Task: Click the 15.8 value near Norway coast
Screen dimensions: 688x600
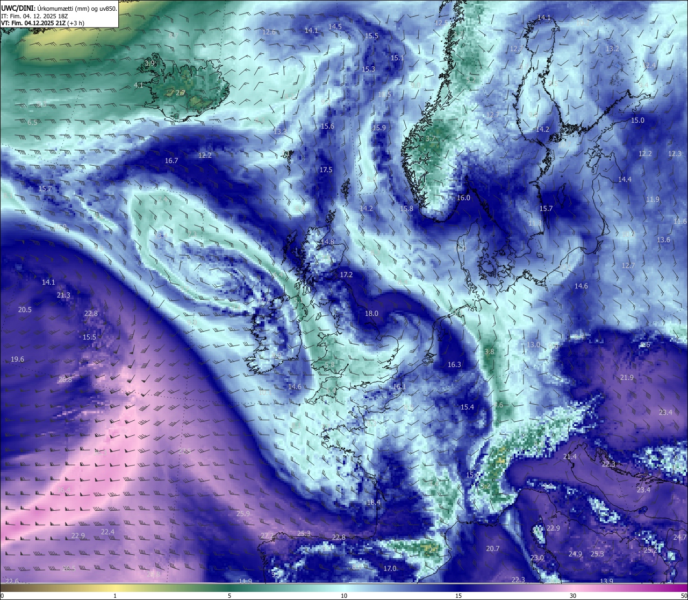Action: click(406, 209)
